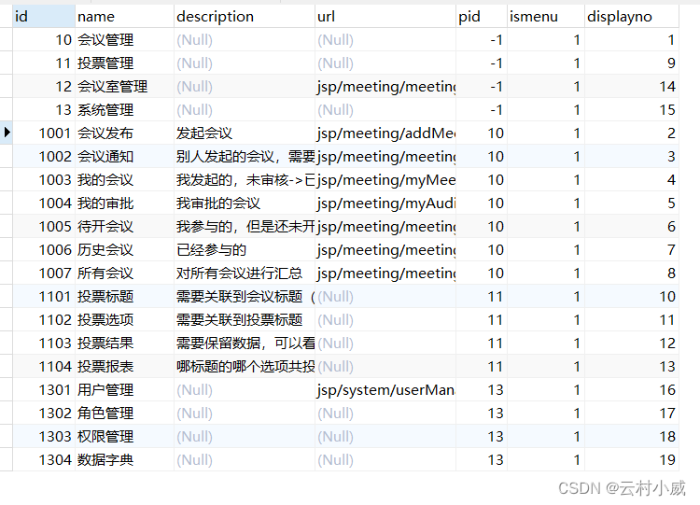
Task: Click the displayno cell 9
Action: coord(631,63)
